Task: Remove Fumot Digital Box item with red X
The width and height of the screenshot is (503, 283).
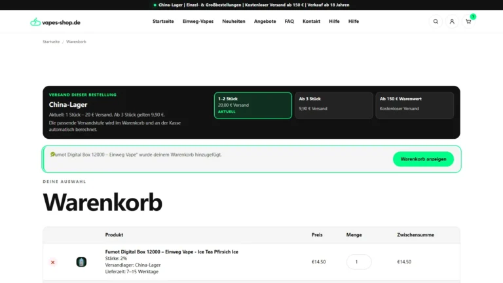Action: (x=52, y=262)
